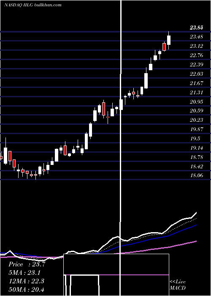Click the 12MA : 22.3 readout
This screenshot has height=296, width=211.
(x=27, y=281)
